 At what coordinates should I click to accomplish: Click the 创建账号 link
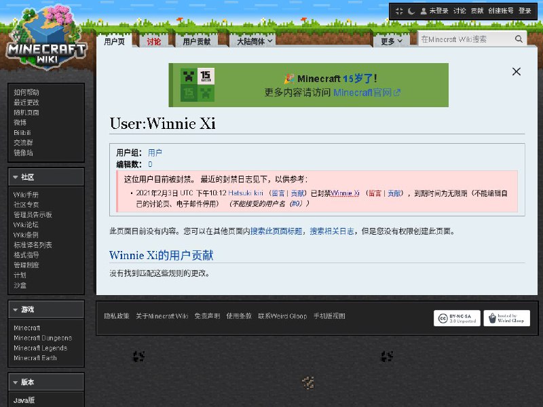(x=501, y=11)
